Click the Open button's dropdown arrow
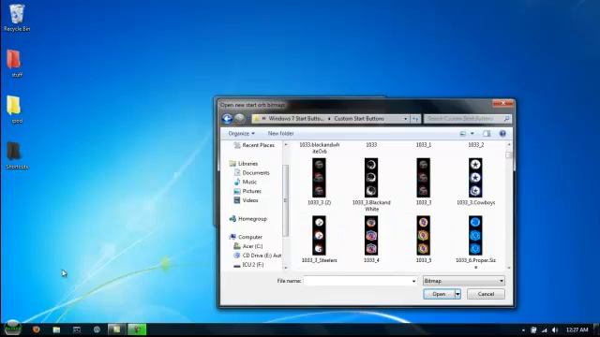This screenshot has height=337, width=600. [457, 294]
